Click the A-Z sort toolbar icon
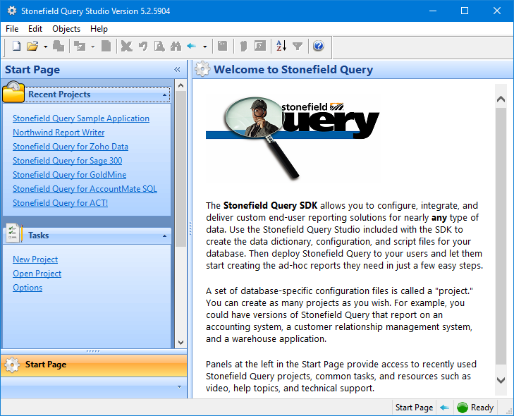Screen dimensions: 514x416 coord(281,47)
